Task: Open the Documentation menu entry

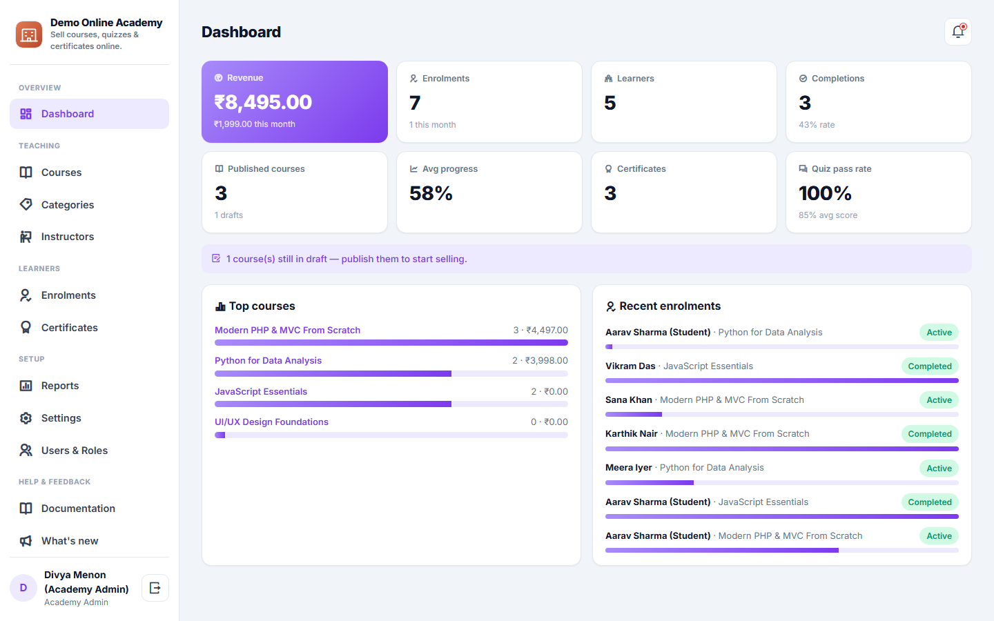Action: [x=89, y=509]
